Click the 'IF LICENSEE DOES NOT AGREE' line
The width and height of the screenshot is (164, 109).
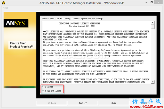[x=96, y=79]
